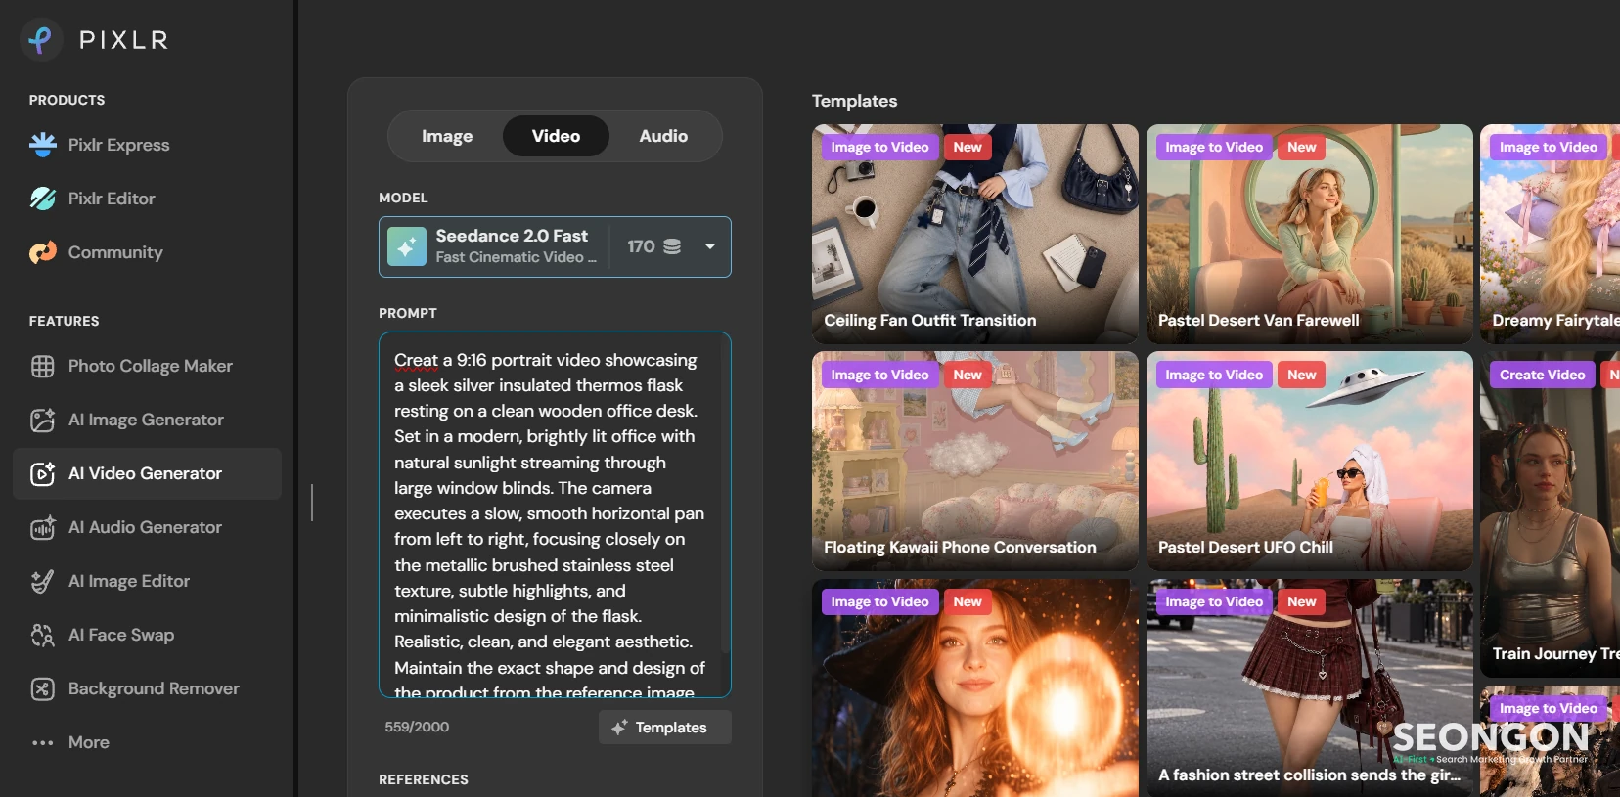Open the More features link
Screen dimensions: 1620x797
[x=89, y=742]
